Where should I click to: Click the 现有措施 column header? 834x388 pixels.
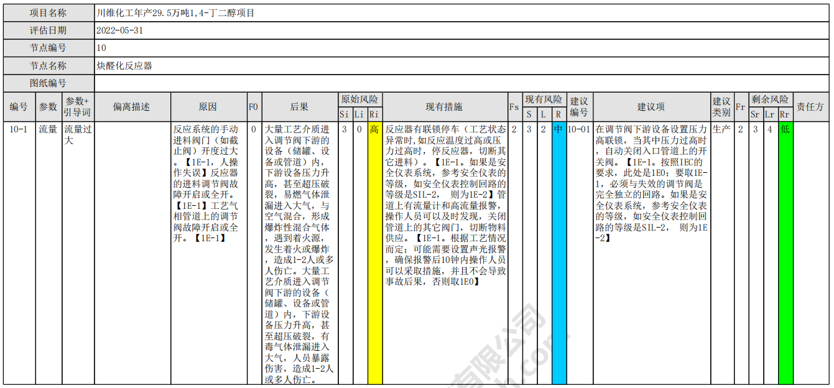(x=444, y=106)
